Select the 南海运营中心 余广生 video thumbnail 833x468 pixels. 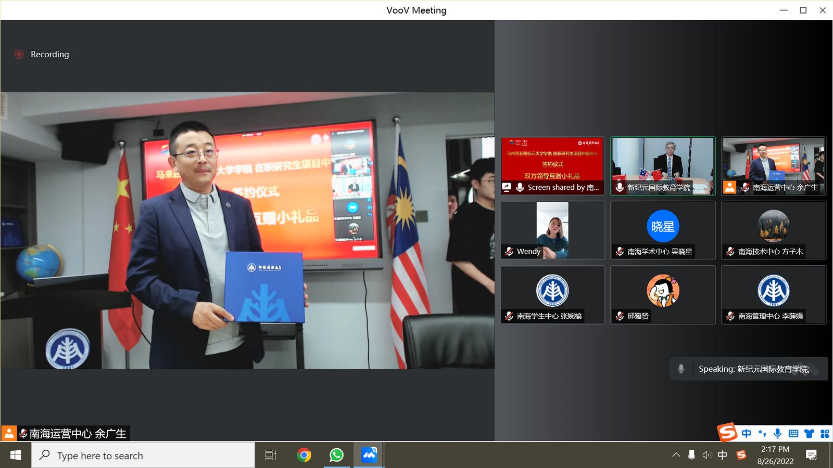[x=773, y=166]
